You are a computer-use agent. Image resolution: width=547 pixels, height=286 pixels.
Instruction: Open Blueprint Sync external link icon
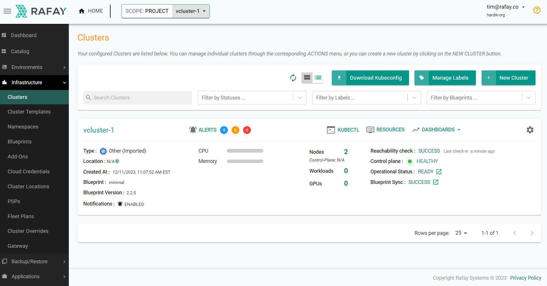436,182
